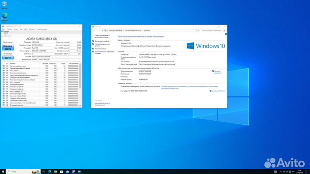Screen dimensions: 310x174
Task: Open the blue help question mark icon
Action: (x=226, y=34)
